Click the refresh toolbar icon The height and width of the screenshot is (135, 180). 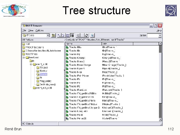point(86,35)
